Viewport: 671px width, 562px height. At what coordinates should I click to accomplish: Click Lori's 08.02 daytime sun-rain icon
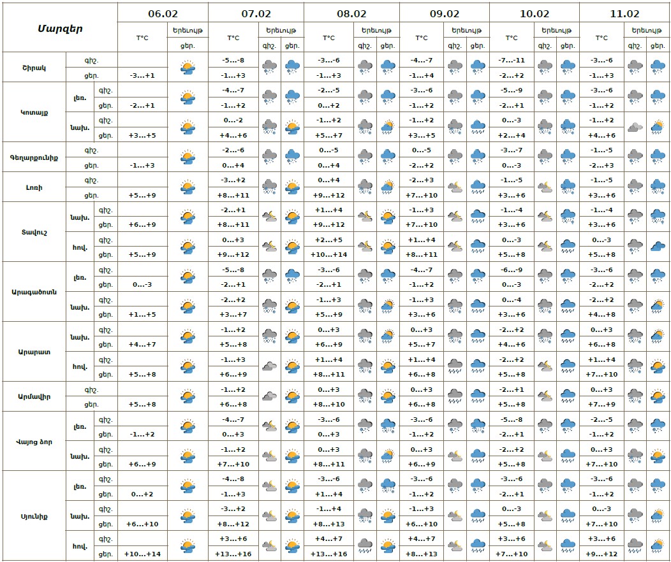(387, 187)
